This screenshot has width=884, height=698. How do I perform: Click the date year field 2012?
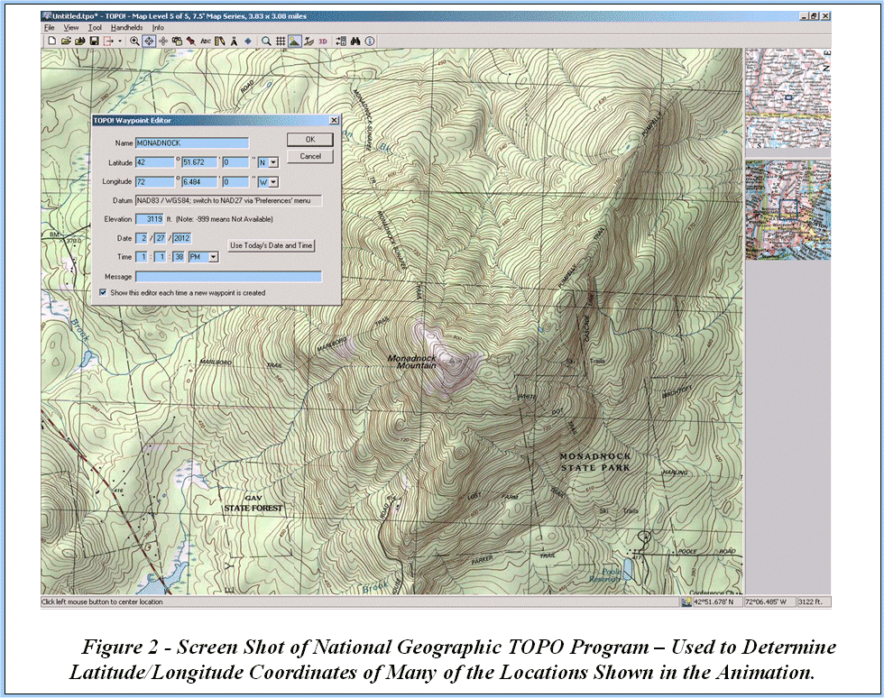point(181,238)
